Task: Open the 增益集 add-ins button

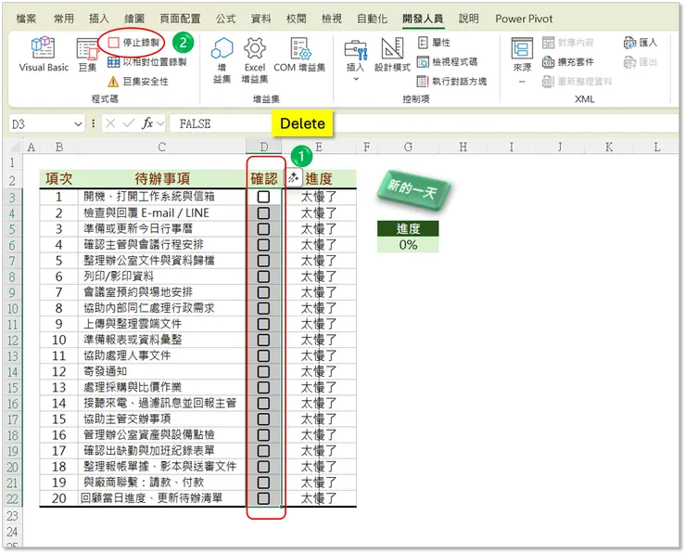Action: (x=222, y=60)
